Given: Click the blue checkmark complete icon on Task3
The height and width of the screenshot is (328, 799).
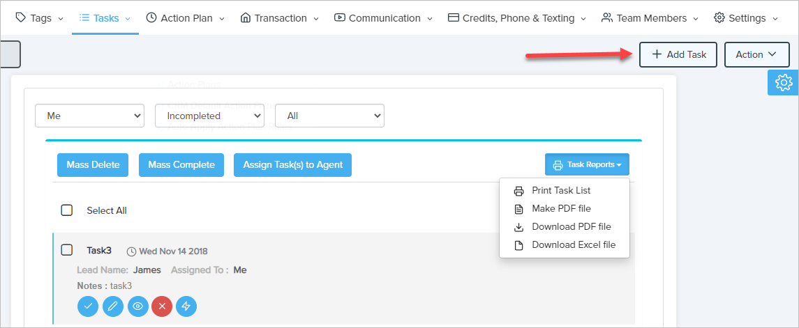Looking at the screenshot, I should click(87, 306).
